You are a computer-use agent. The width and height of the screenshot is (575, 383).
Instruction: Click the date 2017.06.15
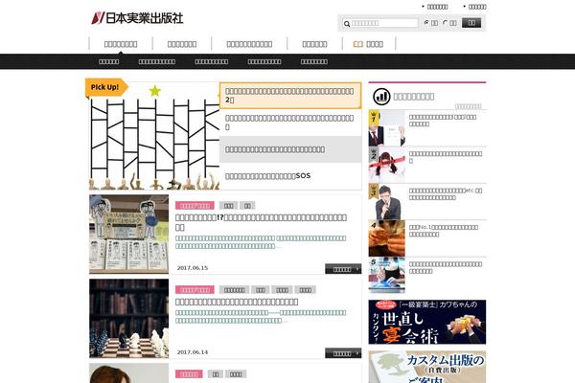(193, 268)
